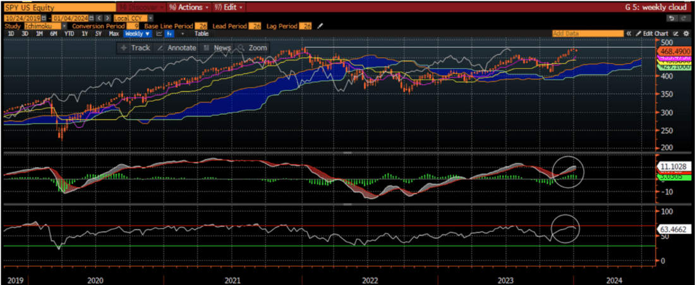This screenshot has width=695, height=285.
Task: Click the pencil icon beside Lag Period
Action: (x=320, y=26)
